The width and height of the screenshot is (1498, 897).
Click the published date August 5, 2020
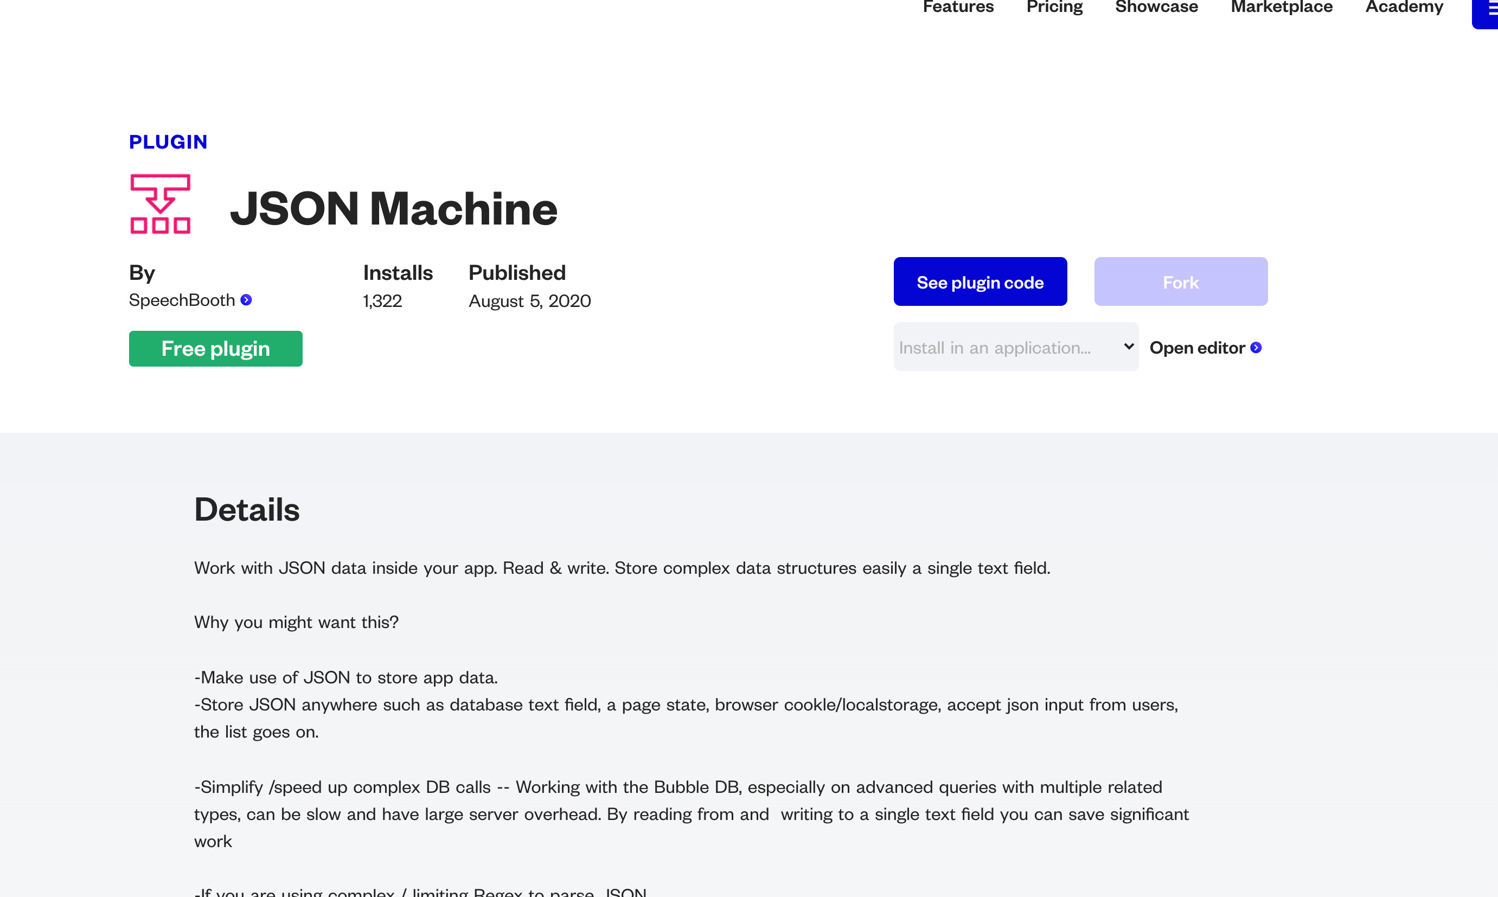[x=529, y=301]
